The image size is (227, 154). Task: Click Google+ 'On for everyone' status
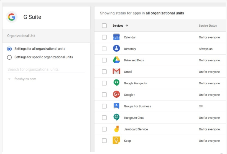tap(209, 95)
